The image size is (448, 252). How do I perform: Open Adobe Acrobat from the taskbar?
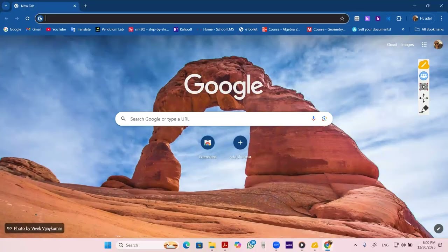click(x=225, y=245)
